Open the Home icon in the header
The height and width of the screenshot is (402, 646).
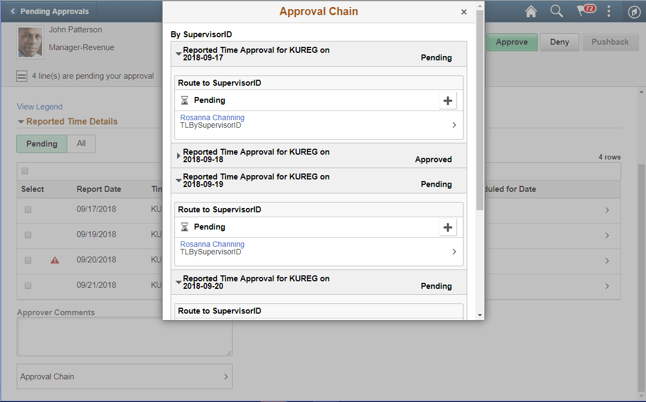tap(530, 11)
